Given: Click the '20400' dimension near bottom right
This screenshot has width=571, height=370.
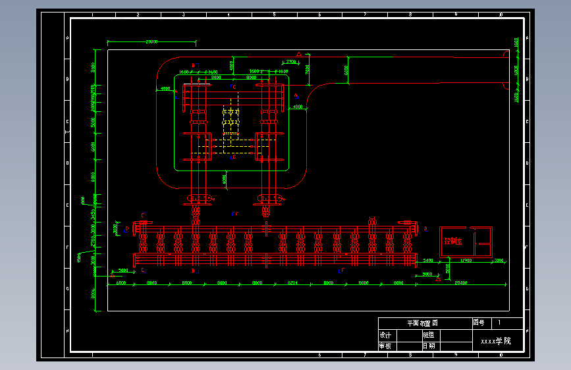Looking at the screenshot, I should click(x=460, y=282).
